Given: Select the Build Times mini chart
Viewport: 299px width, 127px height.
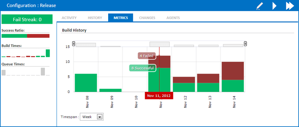Looking at the screenshot, I should [25, 53].
